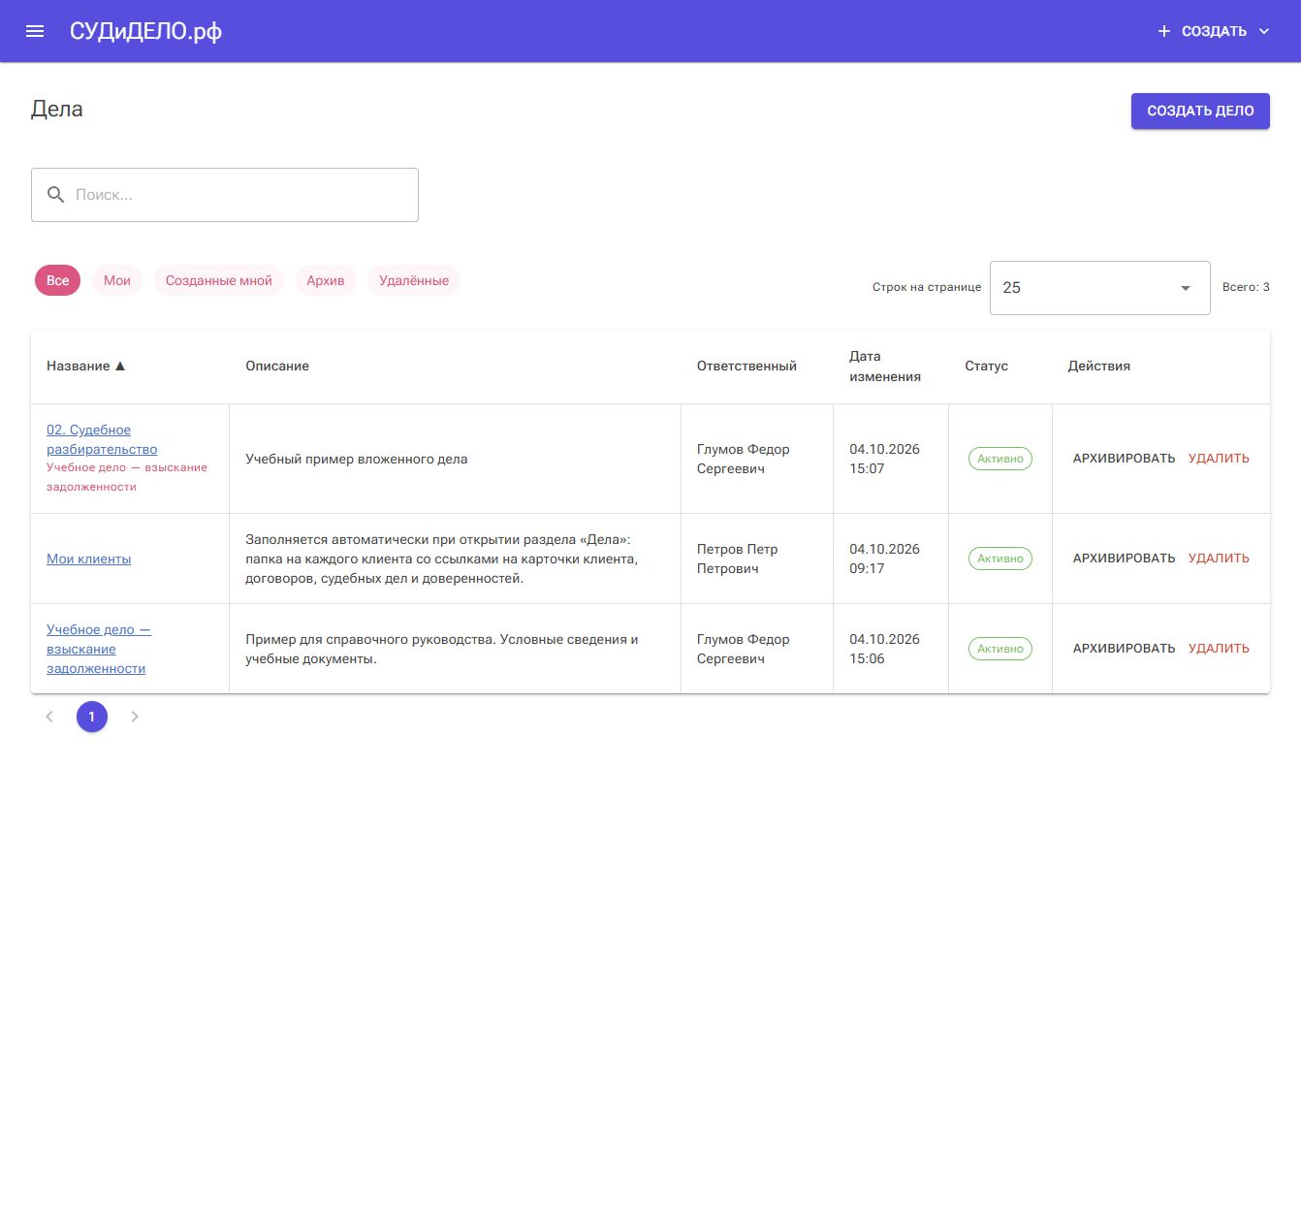1301x1214 pixels.
Task: Archive the Учебное дело row
Action: pyautogui.click(x=1125, y=649)
